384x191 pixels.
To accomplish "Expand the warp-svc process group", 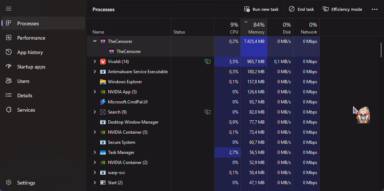I will pos(95,173).
